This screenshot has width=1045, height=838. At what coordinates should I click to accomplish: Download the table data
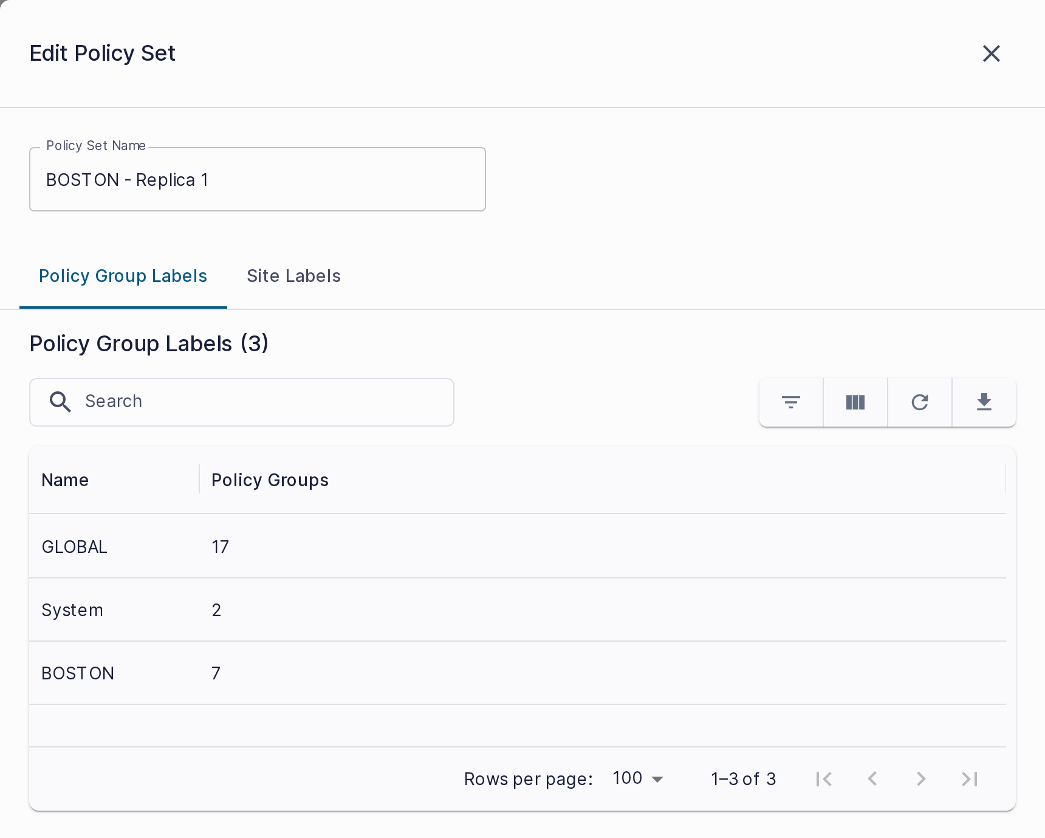[984, 402]
